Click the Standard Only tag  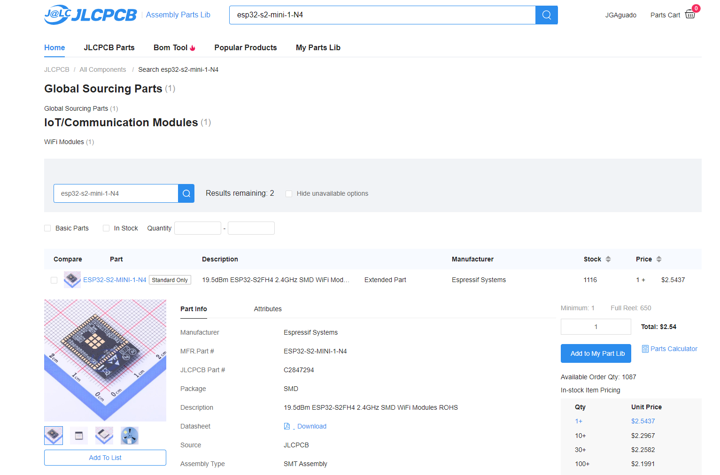click(170, 280)
